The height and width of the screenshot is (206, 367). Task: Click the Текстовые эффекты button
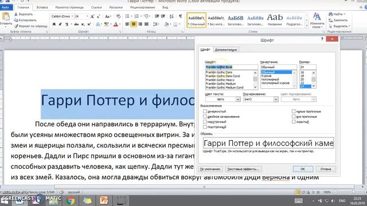click(x=243, y=169)
